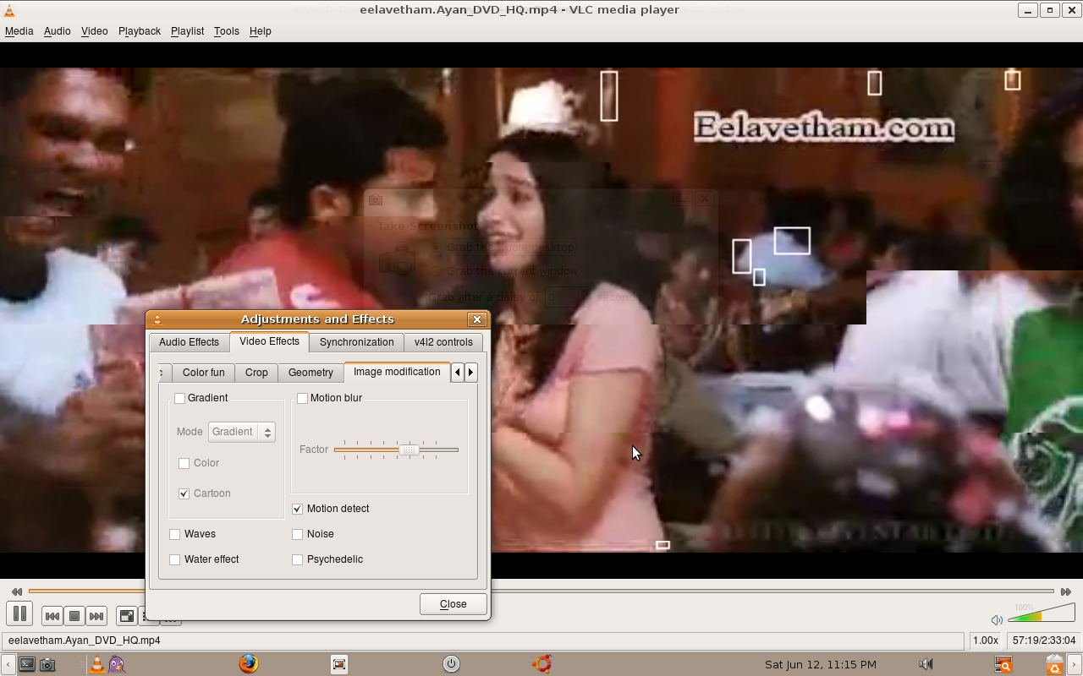Open the Video menu

[94, 30]
